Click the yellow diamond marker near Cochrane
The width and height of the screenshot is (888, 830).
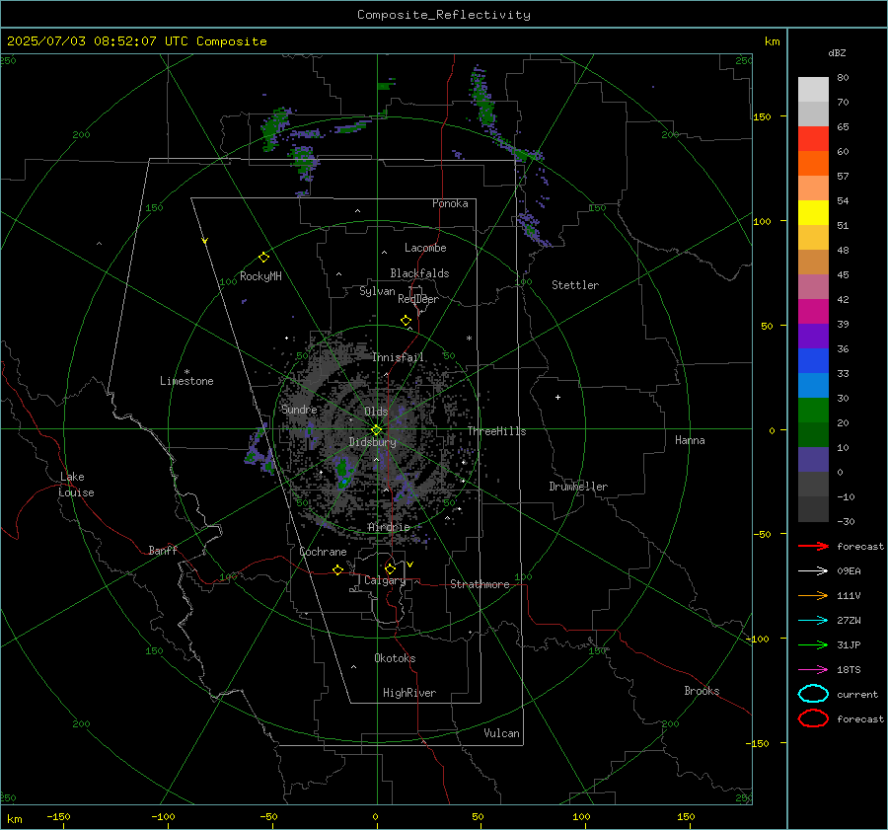click(338, 569)
